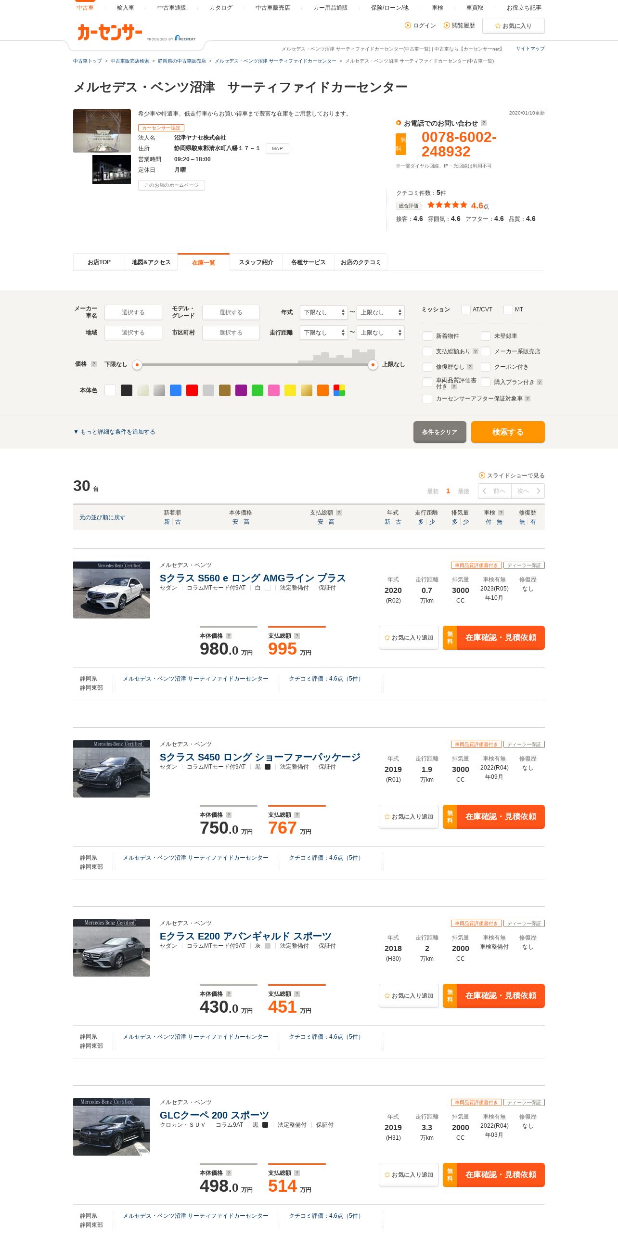This screenshot has width=618, height=1236.
Task: Switch to the お店のクチコミ tab
Action: pyautogui.click(x=361, y=262)
